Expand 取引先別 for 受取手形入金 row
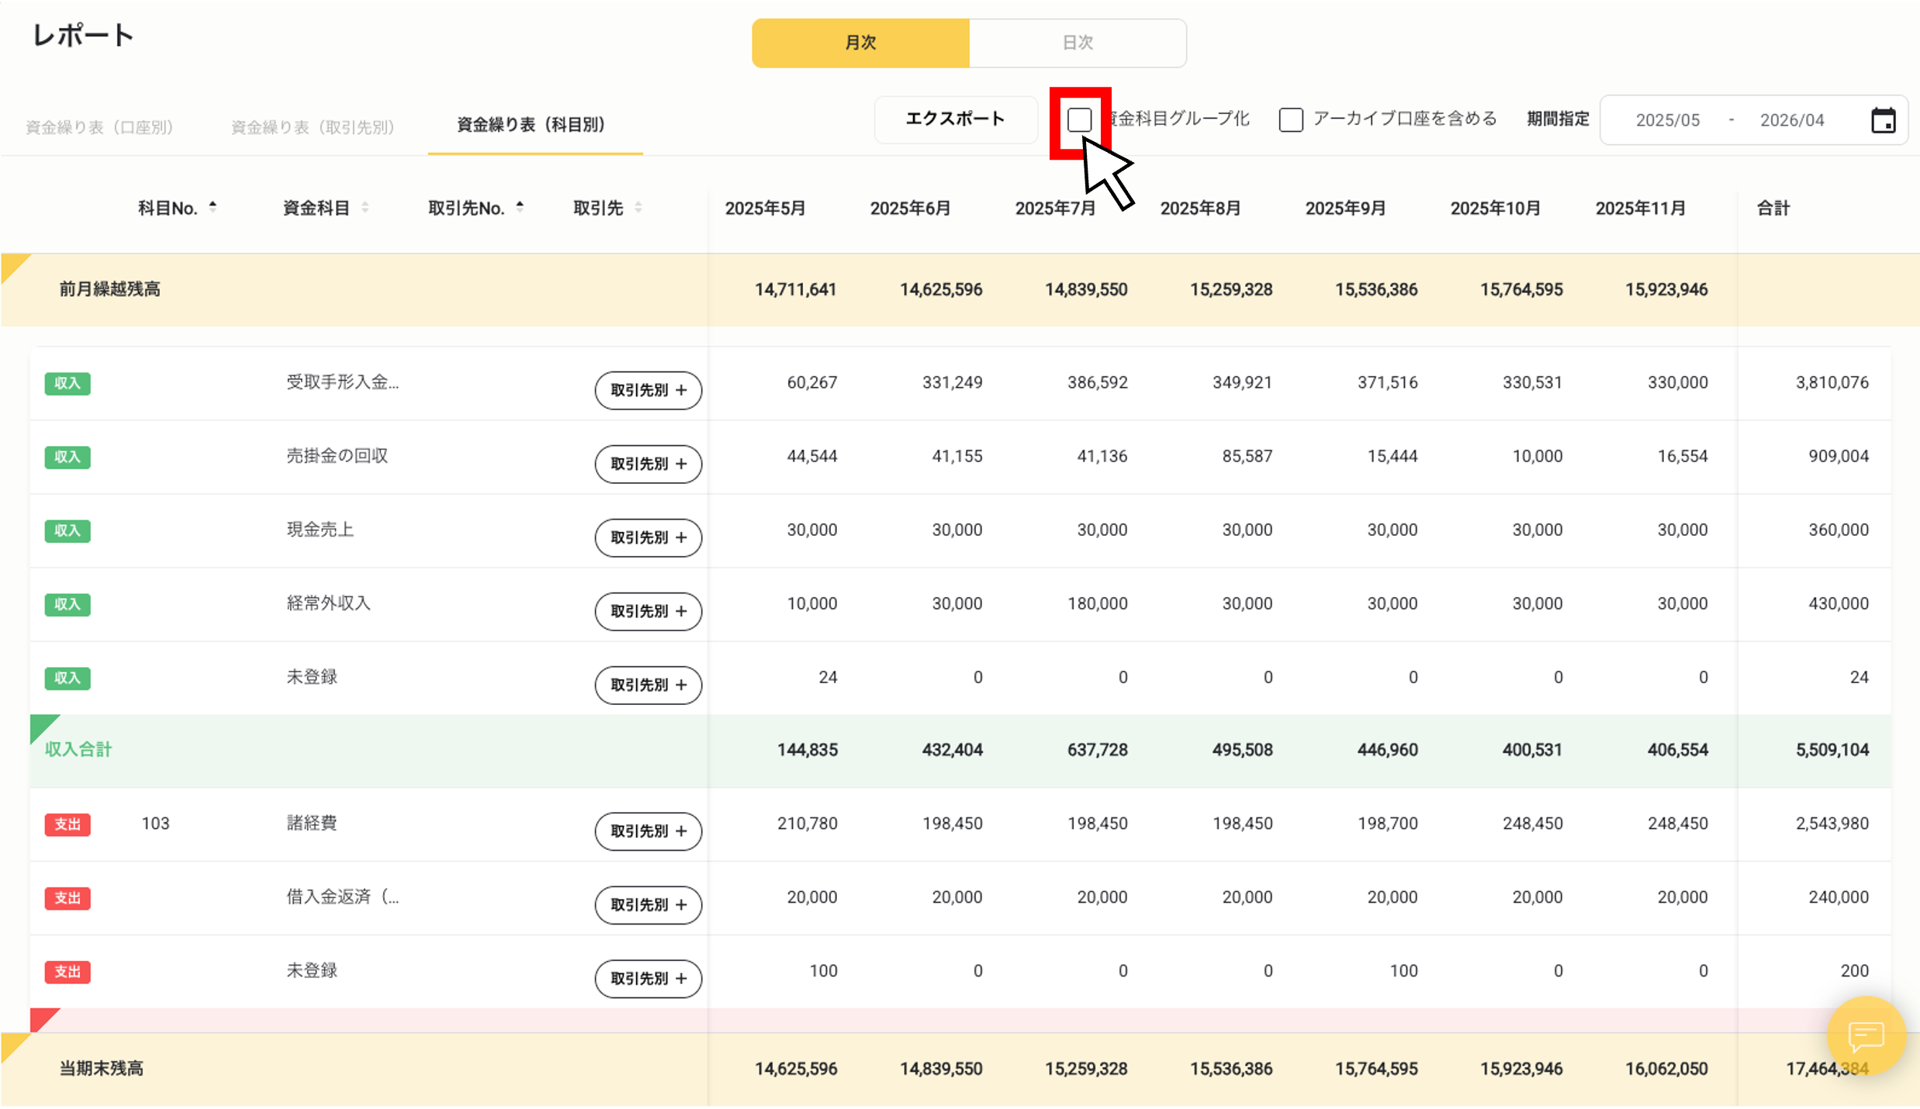Image resolution: width=1920 pixels, height=1109 pixels. [x=648, y=390]
